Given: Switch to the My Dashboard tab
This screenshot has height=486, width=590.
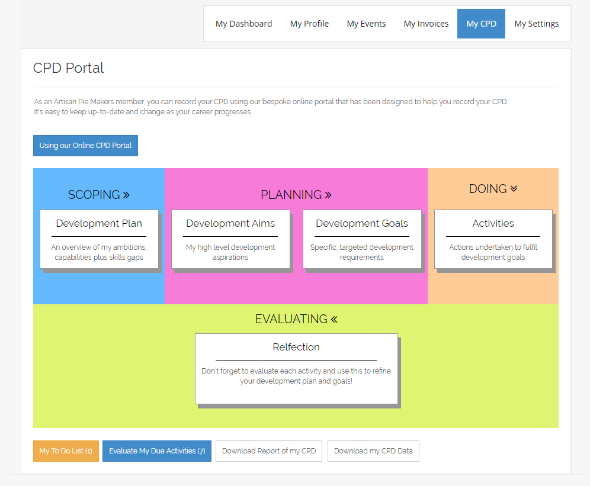Looking at the screenshot, I should 243,24.
